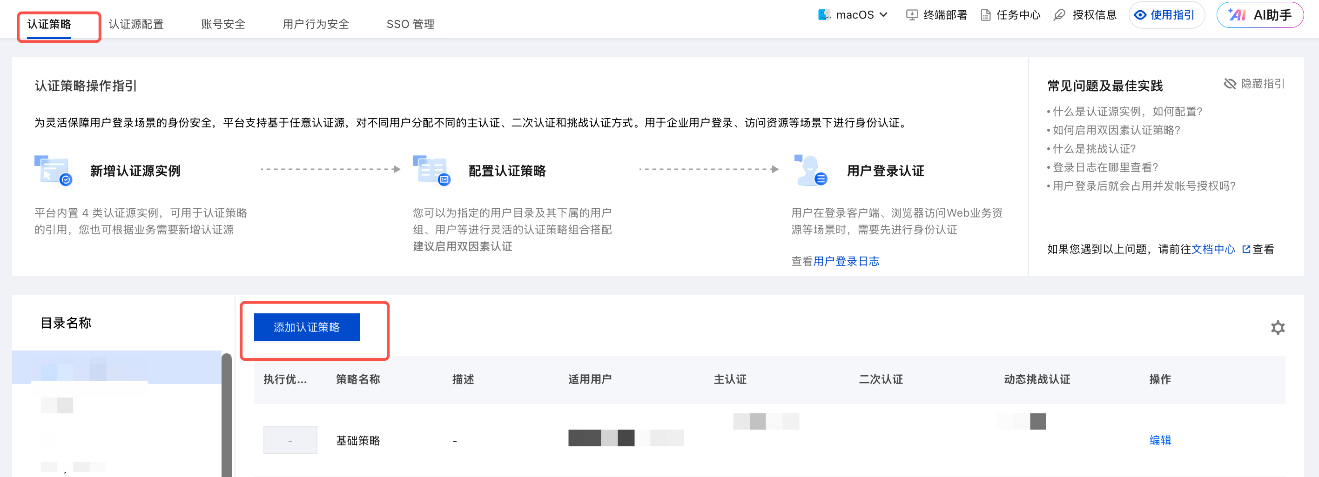Click the 目录名称 panel heading
This screenshot has width=1319, height=477.
pyautogui.click(x=66, y=323)
